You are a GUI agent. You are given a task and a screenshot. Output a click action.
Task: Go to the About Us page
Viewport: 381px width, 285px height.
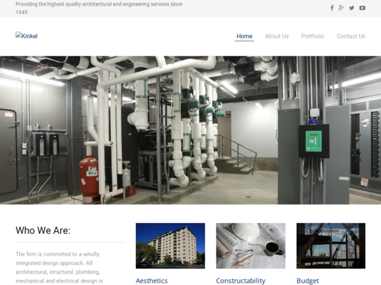coord(277,36)
